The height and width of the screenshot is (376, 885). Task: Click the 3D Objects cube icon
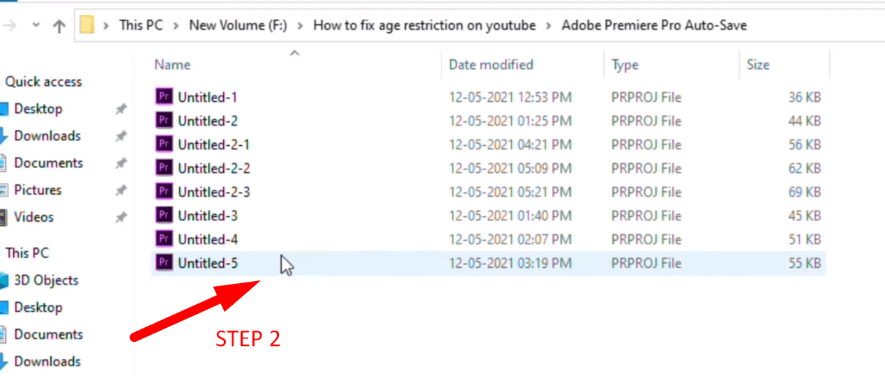3,280
